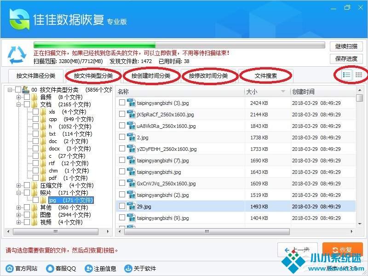Open the 官方网站 link text

click(x=26, y=269)
